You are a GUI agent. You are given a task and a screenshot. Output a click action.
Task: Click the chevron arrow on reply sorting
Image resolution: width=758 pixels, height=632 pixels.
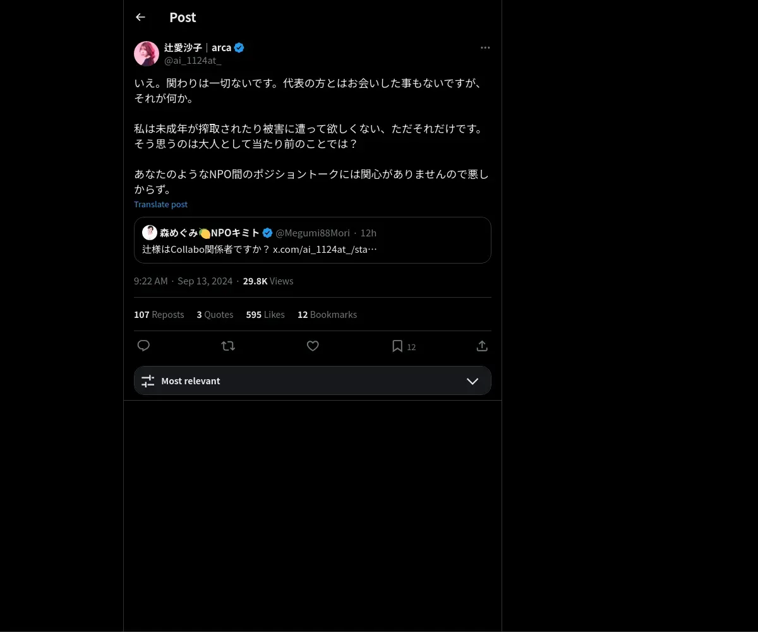pos(472,381)
